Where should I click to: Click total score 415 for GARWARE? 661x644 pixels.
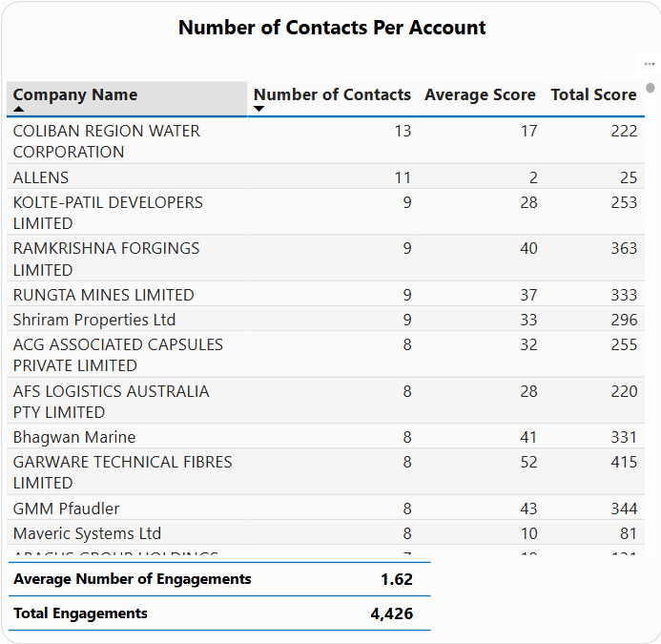(x=624, y=462)
